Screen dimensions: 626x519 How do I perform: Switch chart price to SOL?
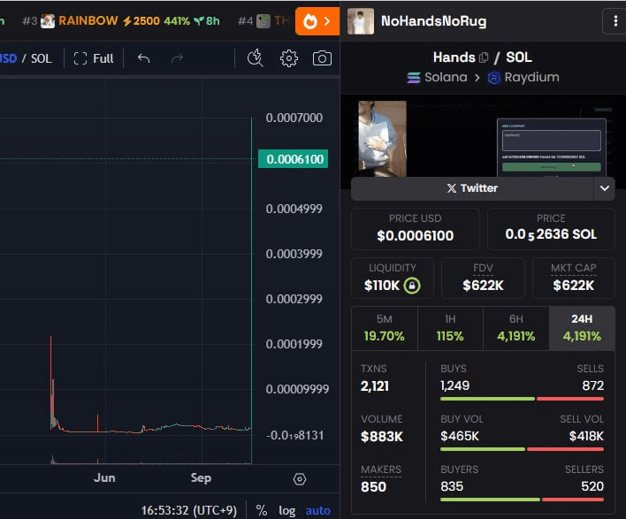coord(42,58)
